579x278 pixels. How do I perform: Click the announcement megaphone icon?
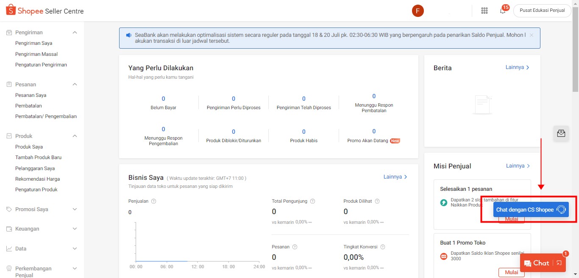129,35
